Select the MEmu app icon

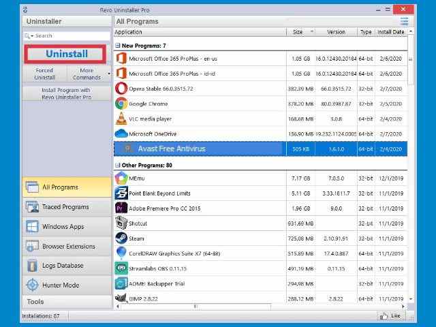tap(121, 178)
